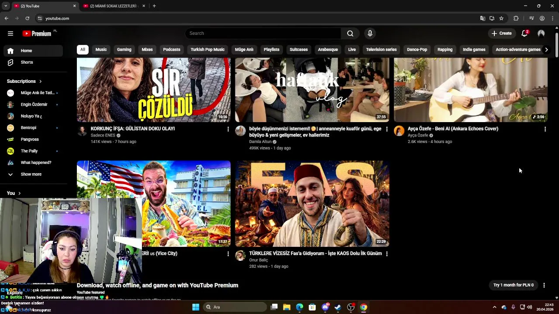The width and height of the screenshot is (559, 314).
Task: Reload the page in Chrome
Action: [x=27, y=18]
